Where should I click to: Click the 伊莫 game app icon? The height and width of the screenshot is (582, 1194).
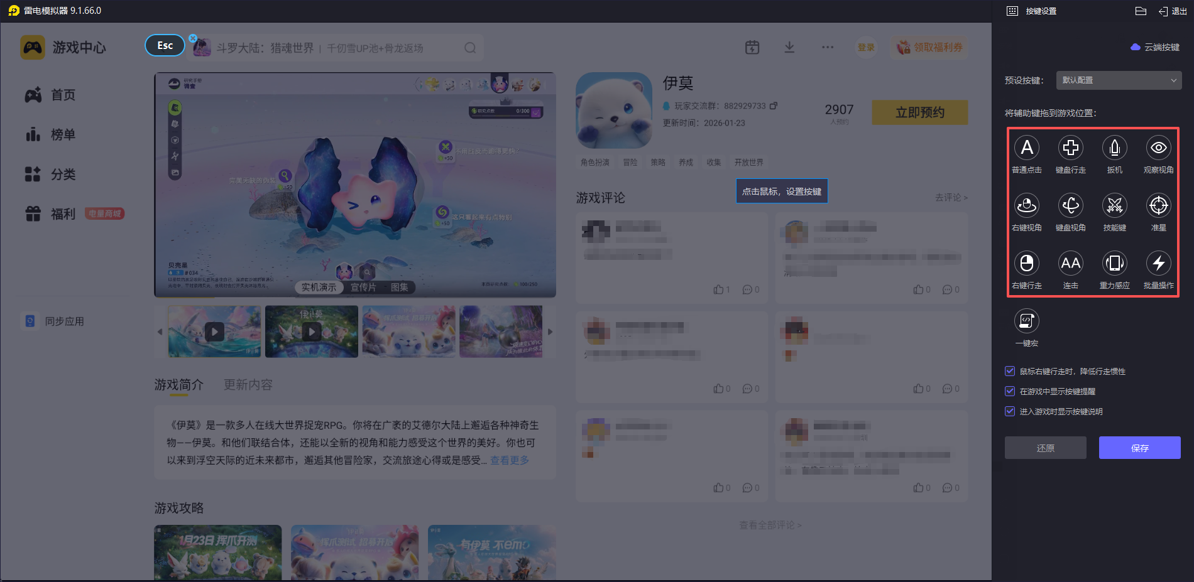[614, 110]
